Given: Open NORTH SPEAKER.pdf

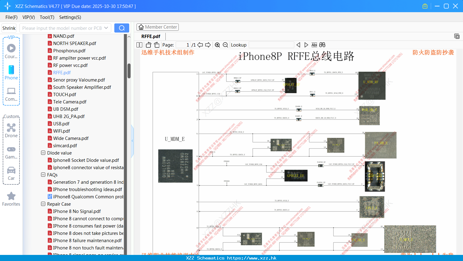Looking at the screenshot, I should coord(74,43).
